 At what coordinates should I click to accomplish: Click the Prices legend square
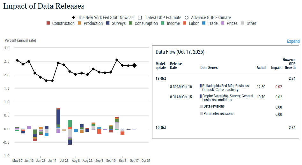point(223,23)
